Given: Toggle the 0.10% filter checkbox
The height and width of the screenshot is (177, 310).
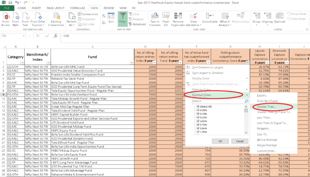Looking at the screenshot, I should click(x=198, y=114).
